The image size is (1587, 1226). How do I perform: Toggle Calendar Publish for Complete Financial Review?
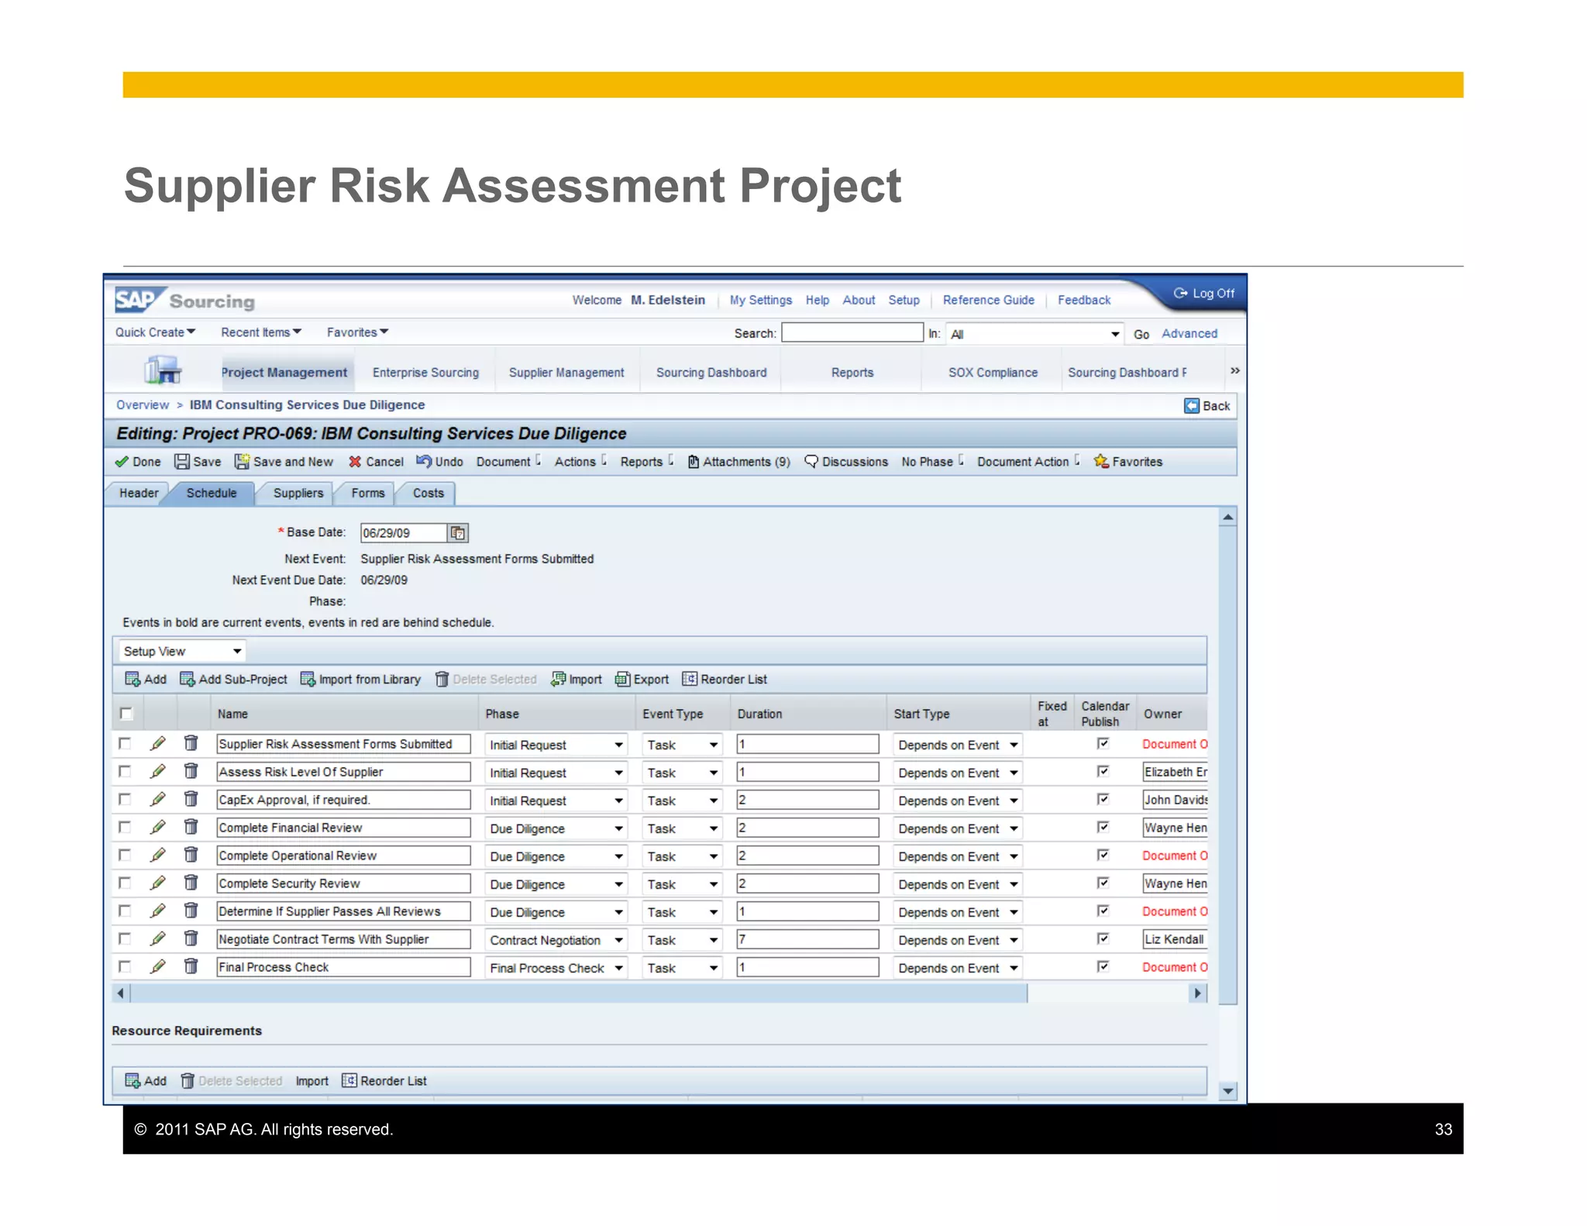pos(1103,827)
